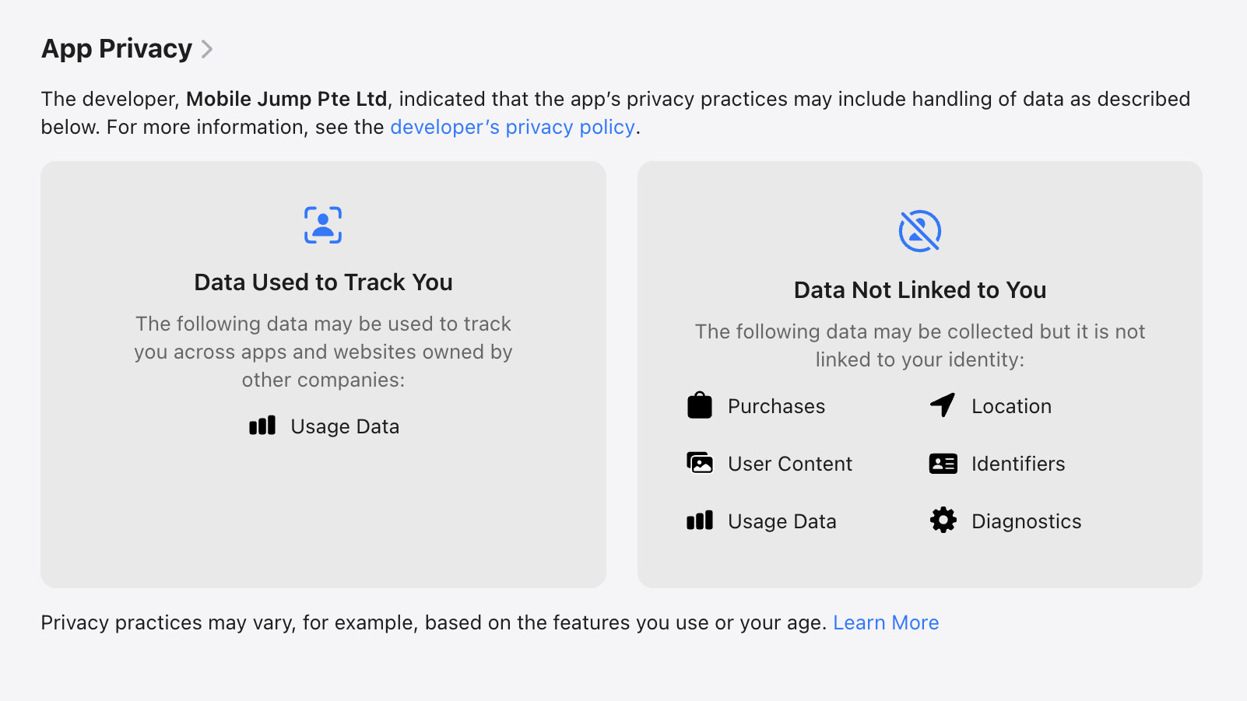Click the Purchases label text
The image size is (1247, 701).
tap(776, 405)
